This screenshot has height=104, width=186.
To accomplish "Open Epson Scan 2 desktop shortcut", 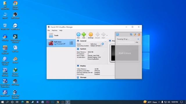I will click(x=5, y=93).
